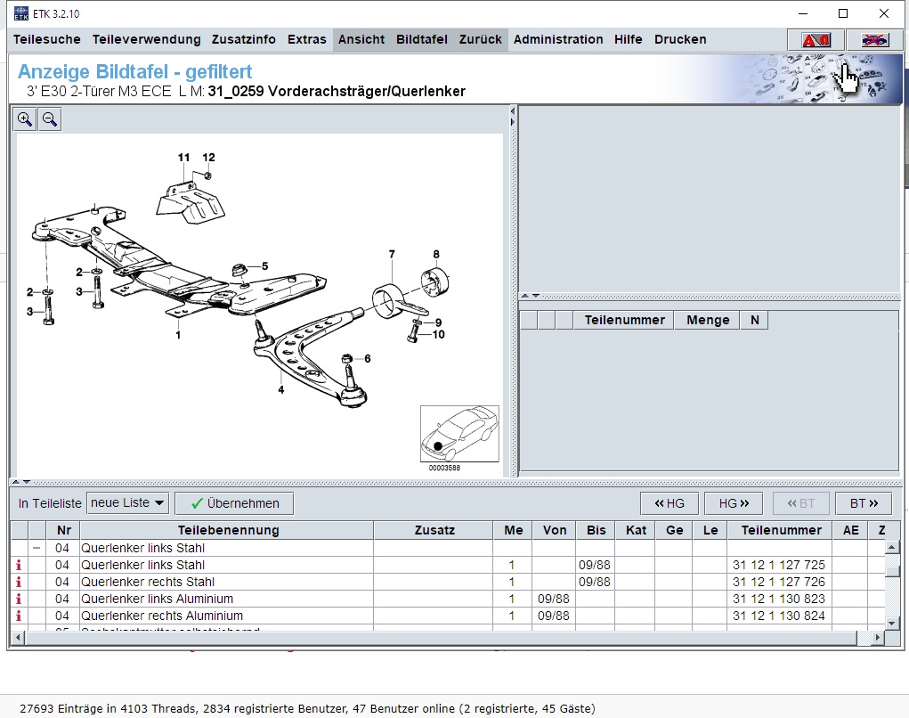Open info icon for Querlenker links Aluminium
Image resolution: width=909 pixels, height=718 pixels.
click(19, 599)
